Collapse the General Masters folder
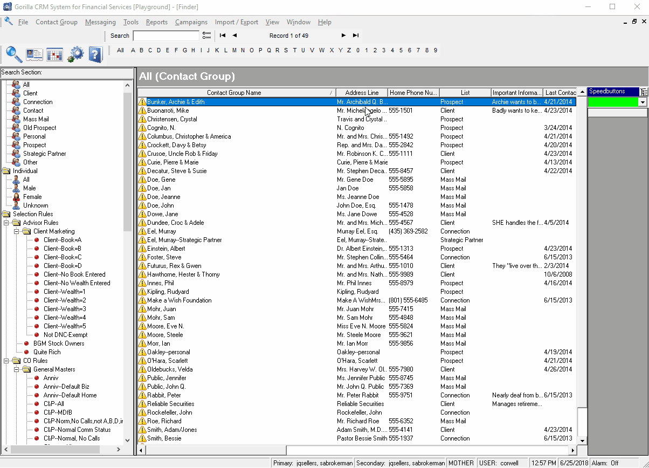The width and height of the screenshot is (649, 468). click(x=17, y=369)
